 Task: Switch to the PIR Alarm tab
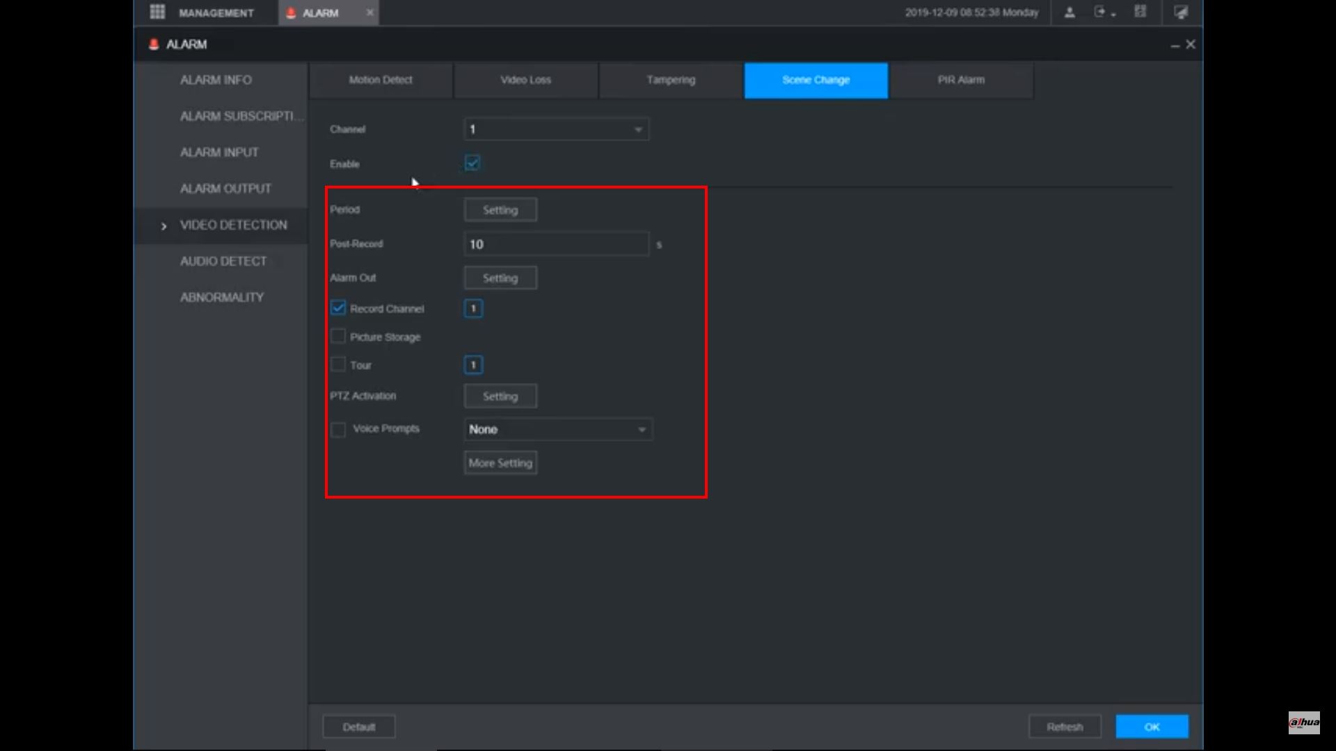pos(961,80)
